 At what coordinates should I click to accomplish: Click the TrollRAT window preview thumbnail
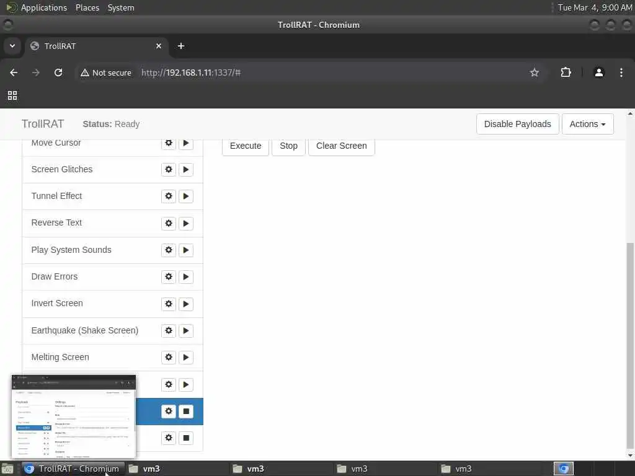pyautogui.click(x=74, y=416)
